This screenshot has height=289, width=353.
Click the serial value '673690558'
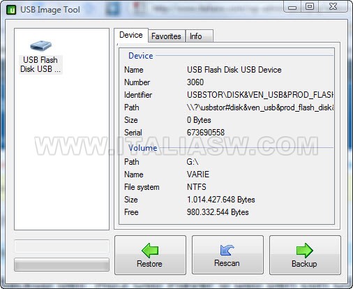click(206, 133)
